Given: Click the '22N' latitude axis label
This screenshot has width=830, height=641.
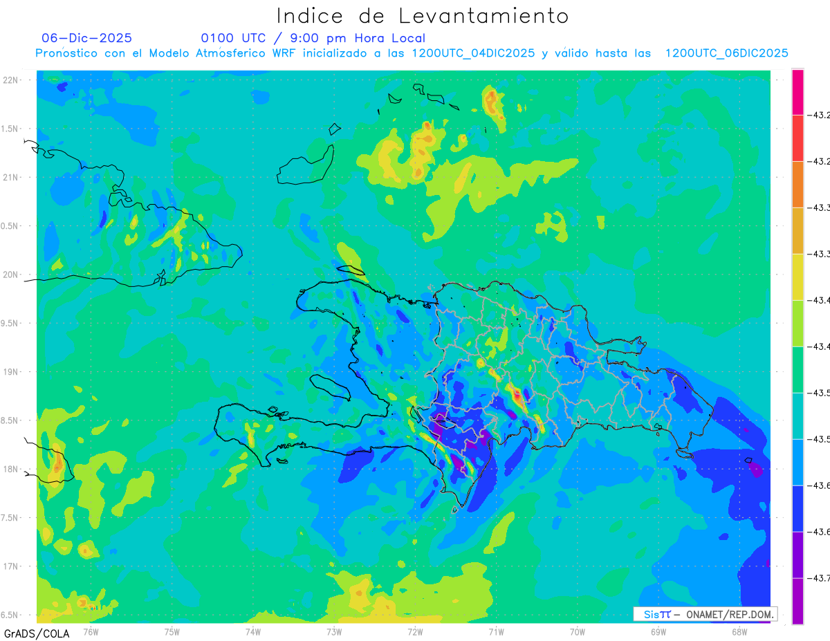Looking at the screenshot, I should point(11,80).
